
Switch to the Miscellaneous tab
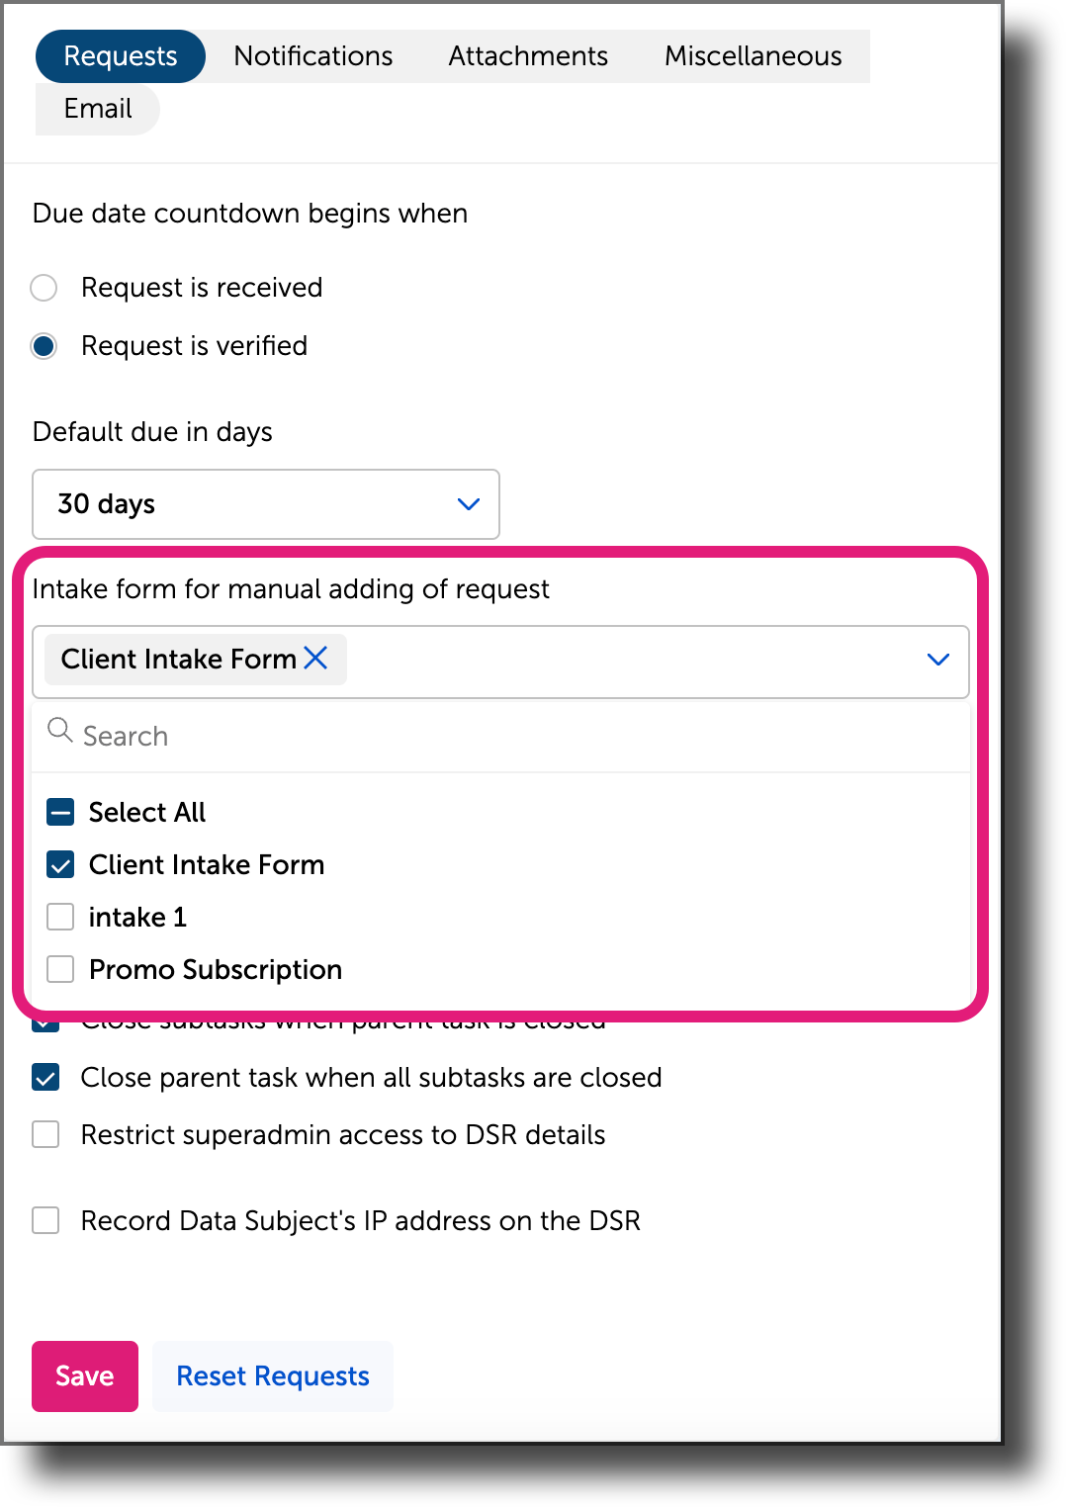point(754,56)
